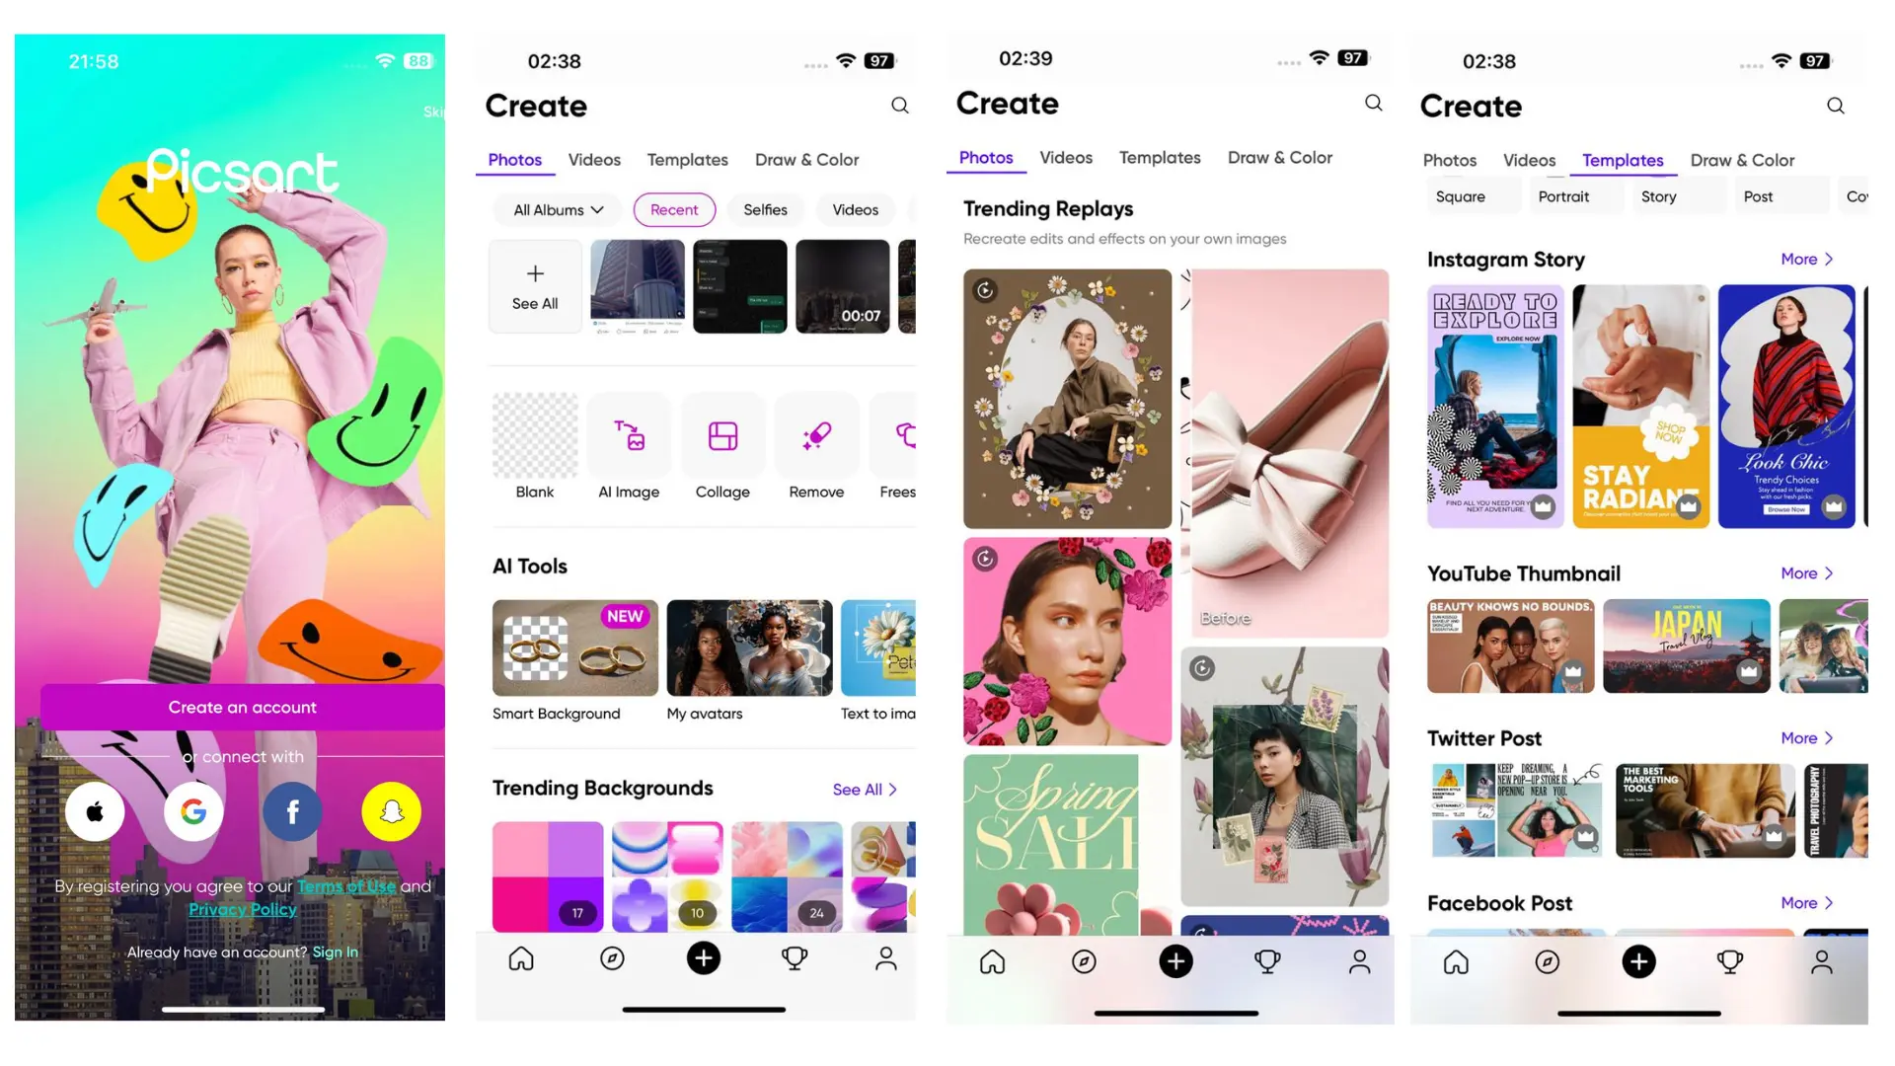Tap the home navigation icon

pyautogui.click(x=520, y=958)
